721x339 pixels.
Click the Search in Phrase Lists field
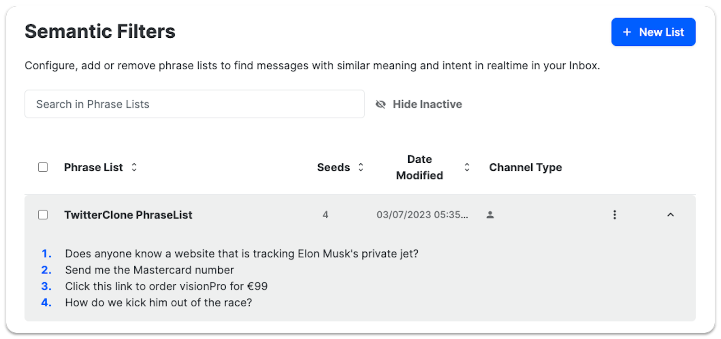click(x=194, y=104)
